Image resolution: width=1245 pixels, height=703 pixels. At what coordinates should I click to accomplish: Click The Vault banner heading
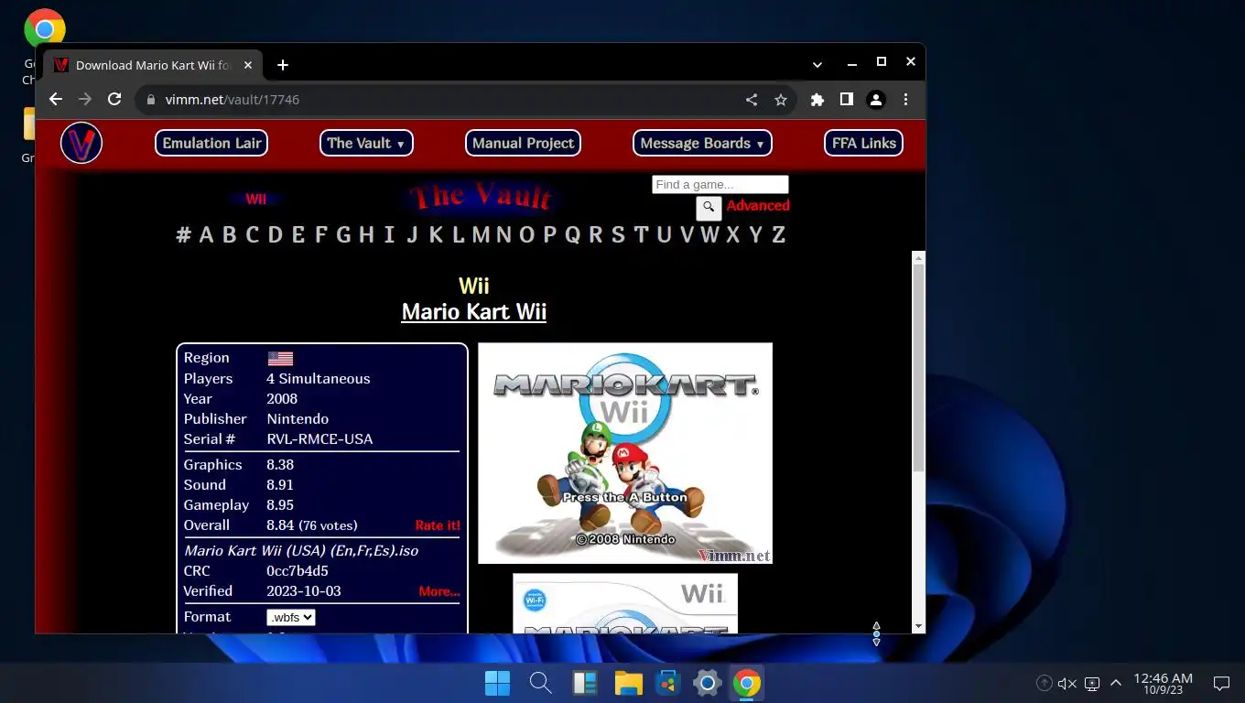[482, 197]
